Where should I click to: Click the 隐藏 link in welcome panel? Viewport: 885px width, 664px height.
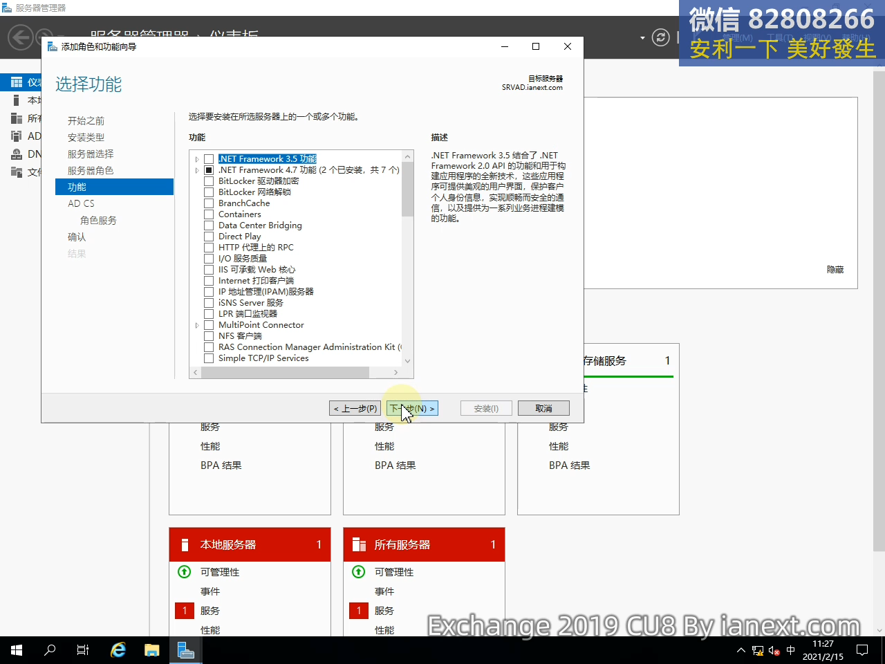(835, 270)
